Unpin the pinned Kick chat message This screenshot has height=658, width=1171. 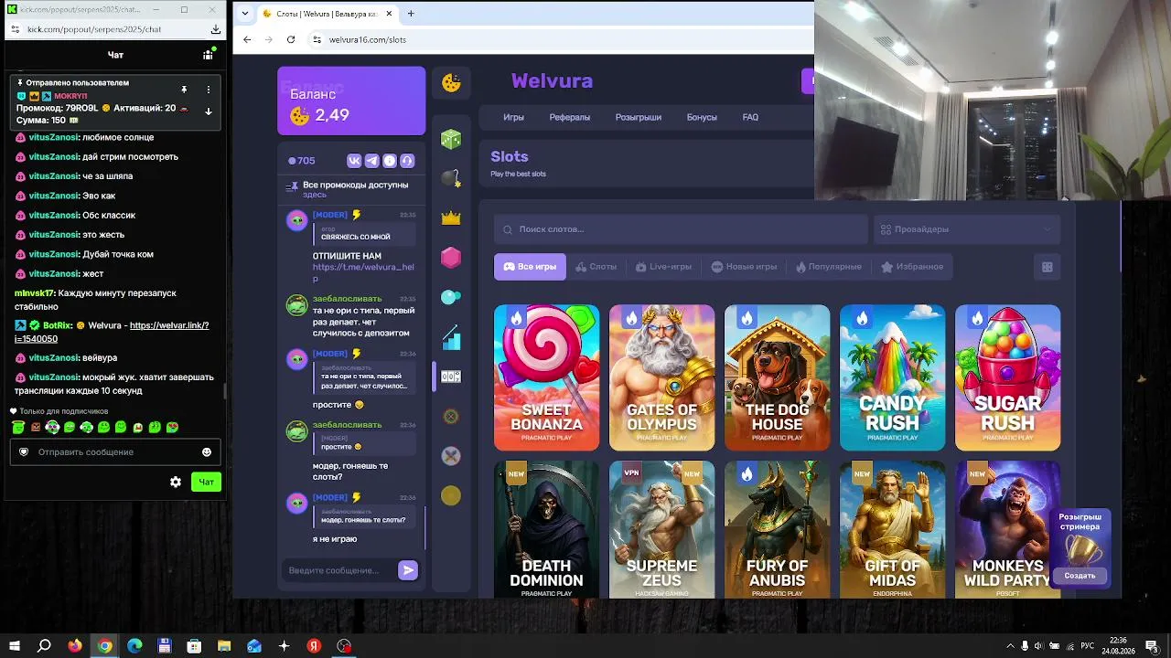[x=184, y=90]
